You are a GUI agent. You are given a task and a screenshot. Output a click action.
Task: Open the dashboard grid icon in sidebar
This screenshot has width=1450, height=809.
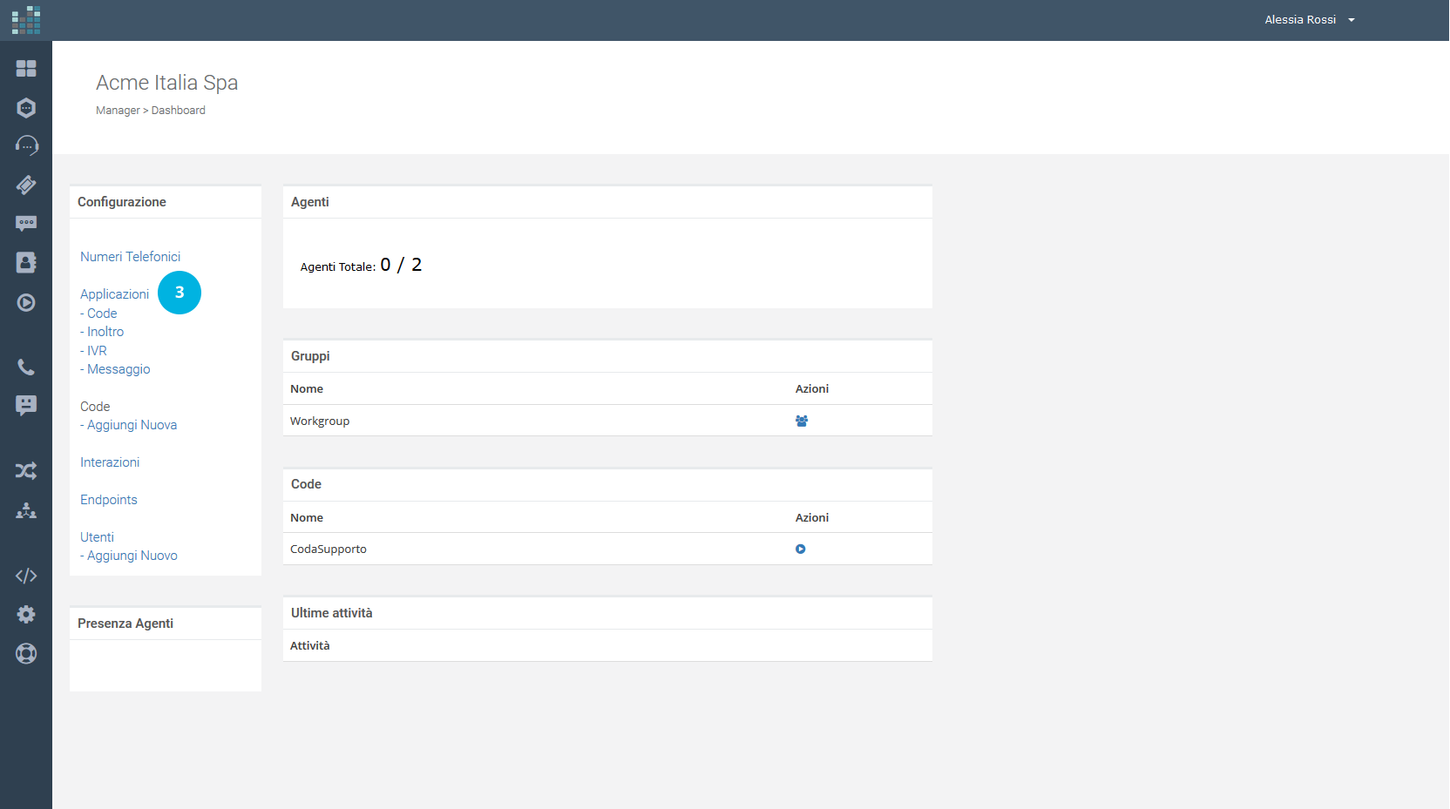tap(26, 68)
